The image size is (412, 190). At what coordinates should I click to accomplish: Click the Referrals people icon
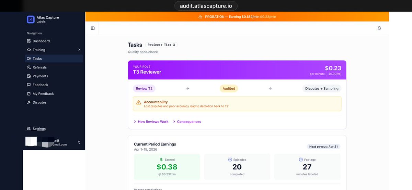(29, 67)
